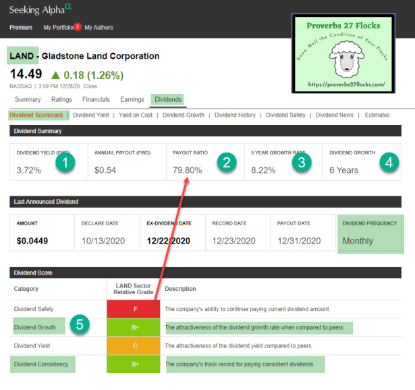Select the Dividend Yield sub-tab
Viewport: 415px width, 390px height.
(90, 115)
